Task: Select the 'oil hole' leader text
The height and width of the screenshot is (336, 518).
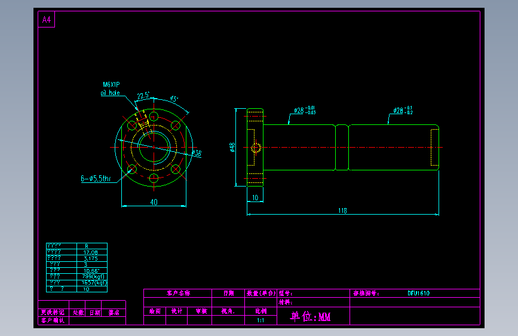Action: click(x=111, y=93)
